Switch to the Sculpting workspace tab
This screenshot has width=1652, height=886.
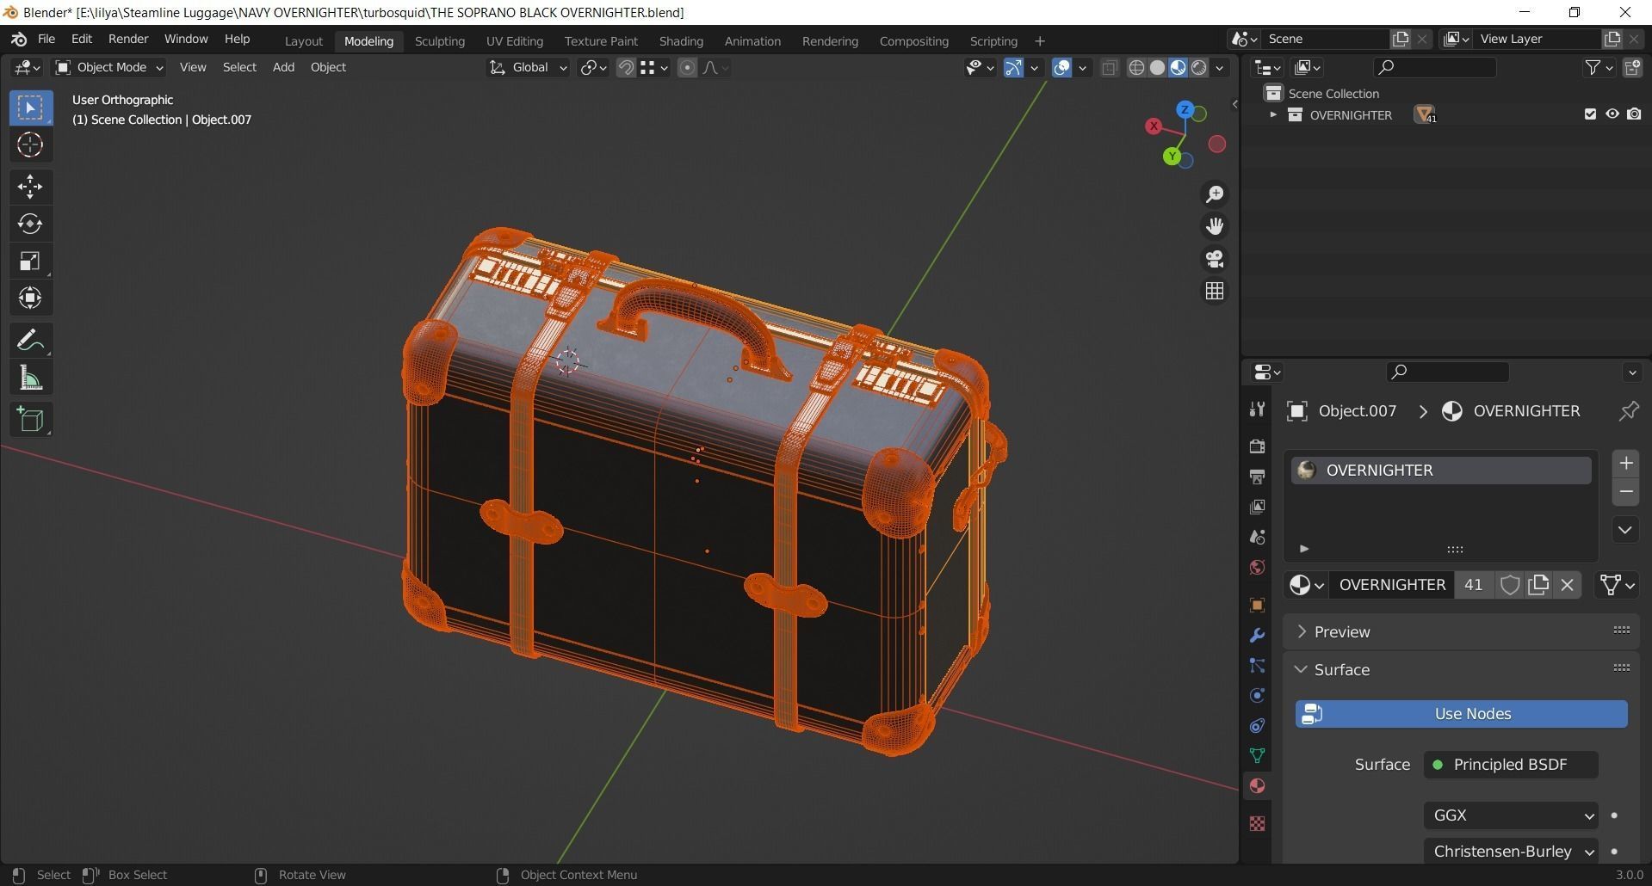439,41
